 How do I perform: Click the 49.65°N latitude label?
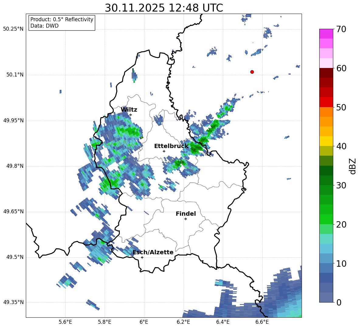point(13,211)
